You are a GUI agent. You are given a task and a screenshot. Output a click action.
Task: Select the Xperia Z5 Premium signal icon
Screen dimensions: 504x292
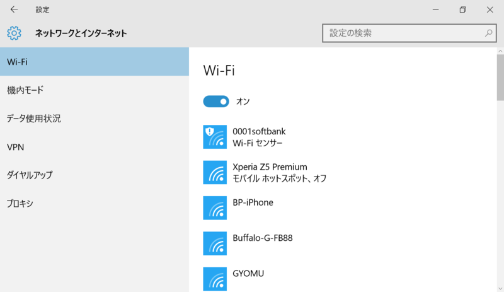click(x=215, y=173)
